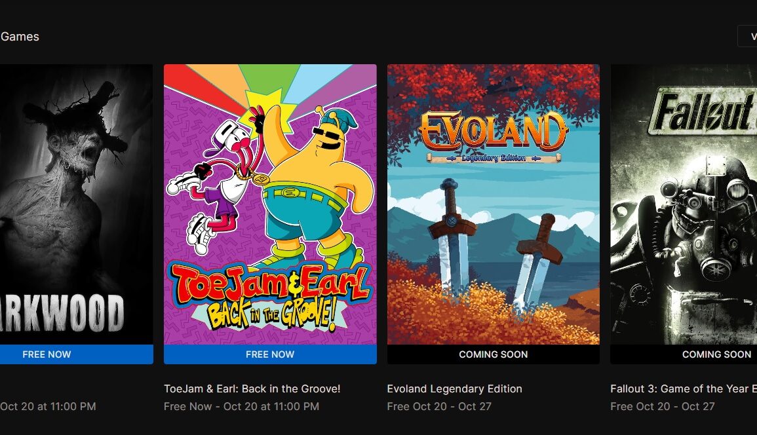This screenshot has width=757, height=435.
Task: Click 'Free Oct 20 - Oct 27' under Evoland
Action: (x=439, y=407)
